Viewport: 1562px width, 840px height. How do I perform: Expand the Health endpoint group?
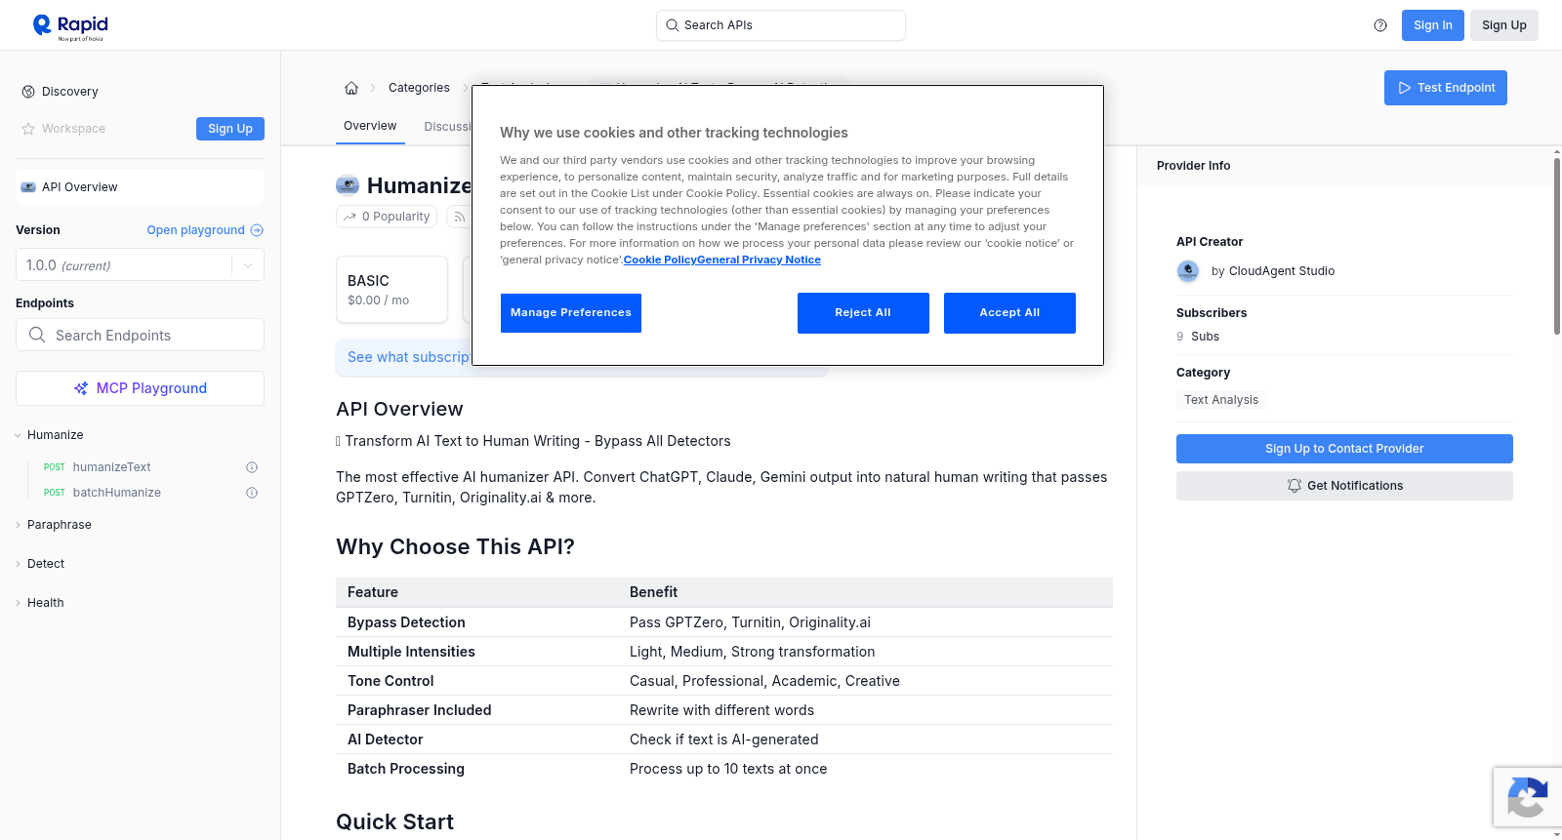pyautogui.click(x=18, y=603)
